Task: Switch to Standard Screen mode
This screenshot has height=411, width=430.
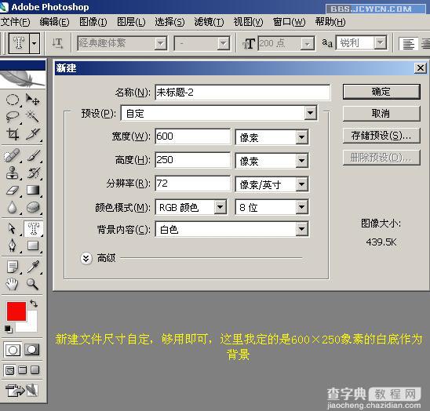Action: (x=9, y=370)
